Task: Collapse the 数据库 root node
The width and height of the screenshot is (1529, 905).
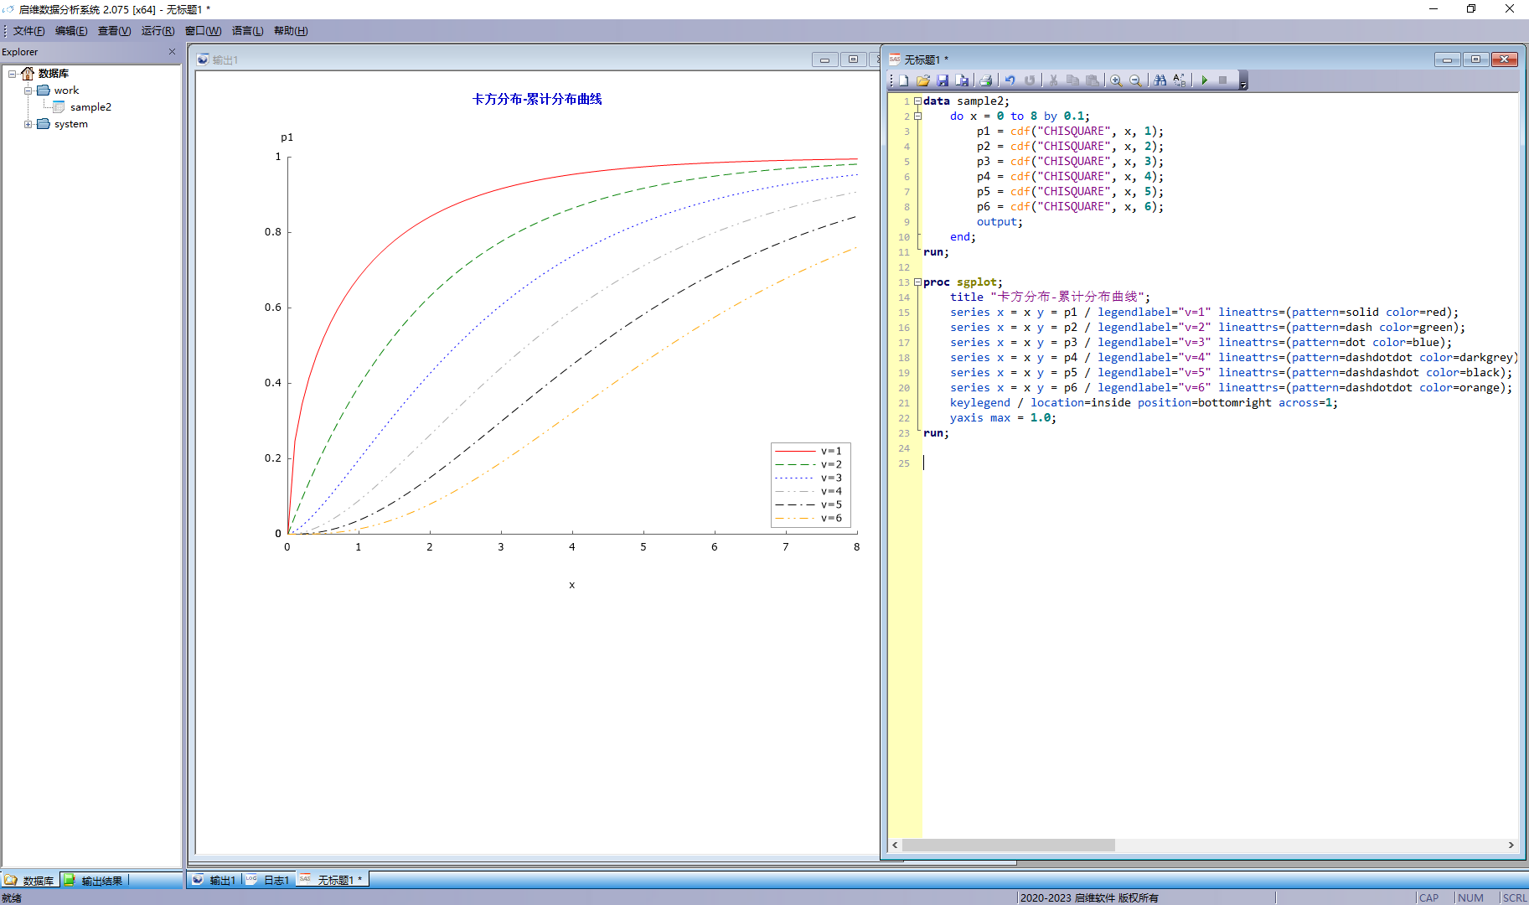Action: [13, 74]
